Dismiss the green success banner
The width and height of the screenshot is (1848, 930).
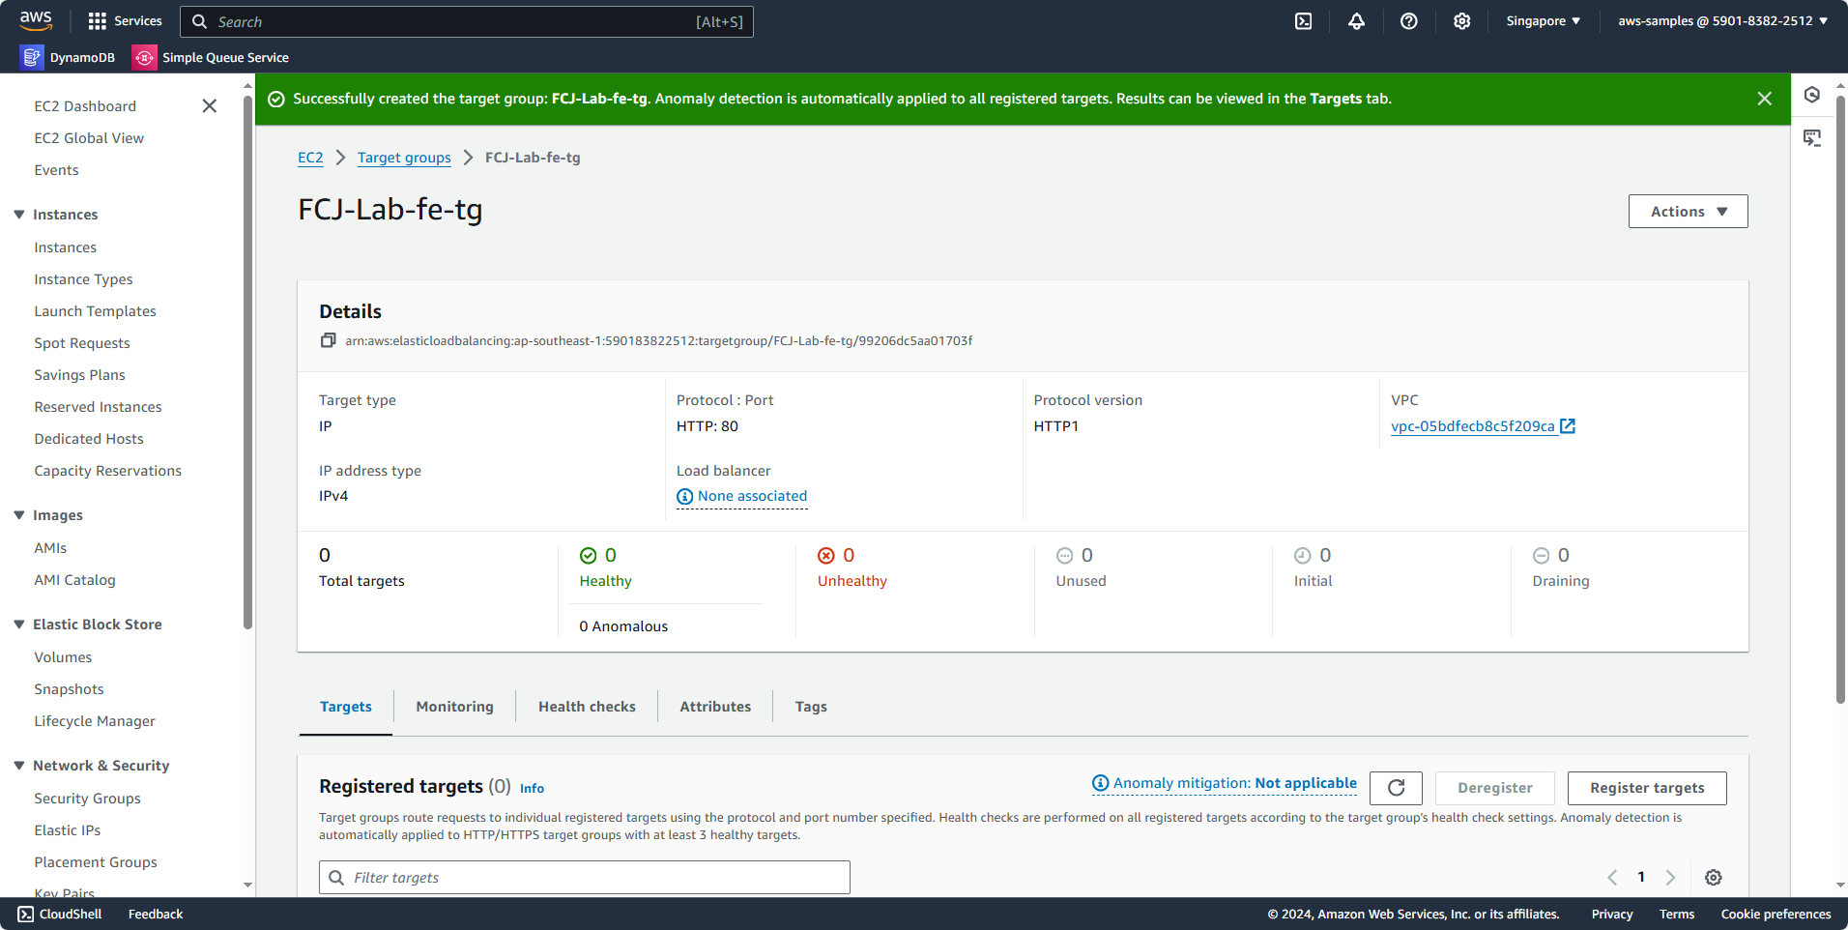(1765, 99)
